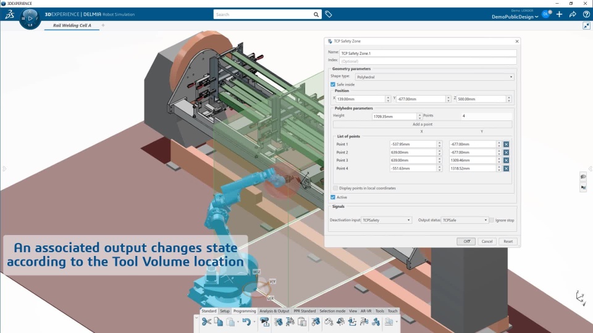Switch to the Selection mode tab
This screenshot has width=593, height=333.
(332, 311)
